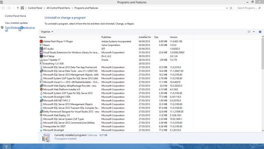Click the change view icon
This screenshot has width=264, height=149.
249,32
